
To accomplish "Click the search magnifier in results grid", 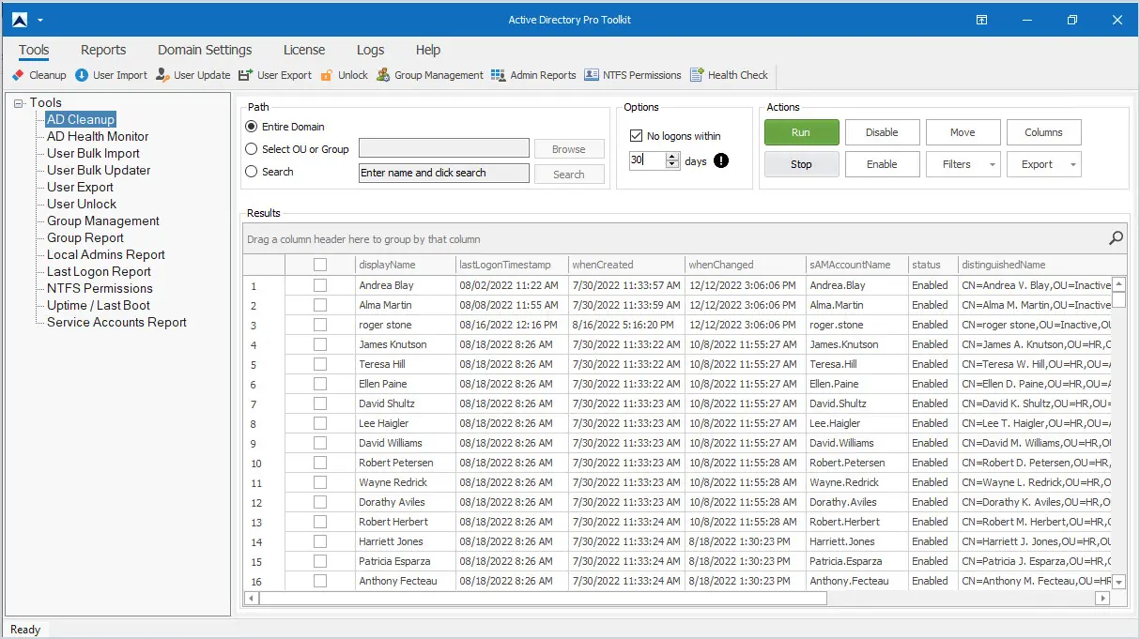I will click(1116, 238).
